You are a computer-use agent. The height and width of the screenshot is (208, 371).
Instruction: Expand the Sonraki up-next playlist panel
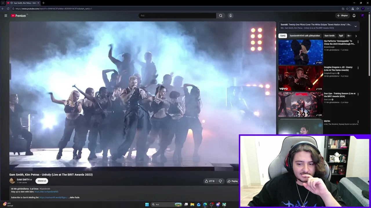[356, 26]
